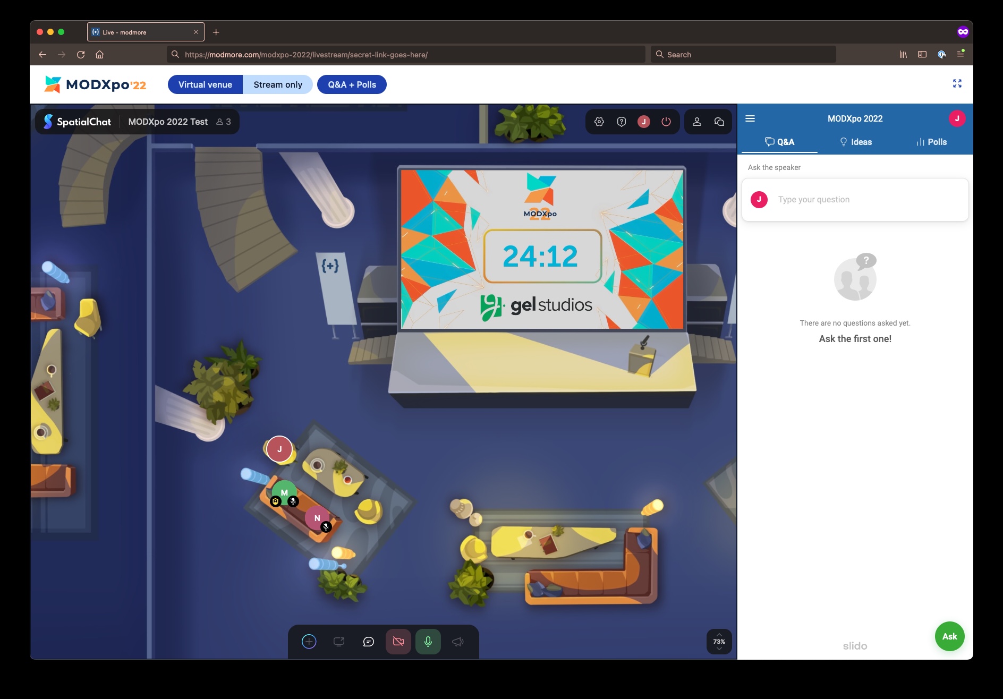Reload the page with the refresh icon
The width and height of the screenshot is (1003, 699).
pos(81,54)
